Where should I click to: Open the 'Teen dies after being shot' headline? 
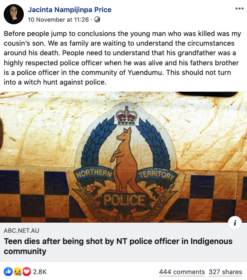click(118, 246)
